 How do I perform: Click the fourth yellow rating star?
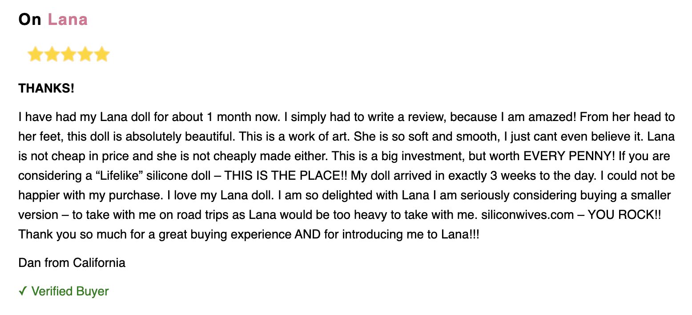click(x=85, y=55)
